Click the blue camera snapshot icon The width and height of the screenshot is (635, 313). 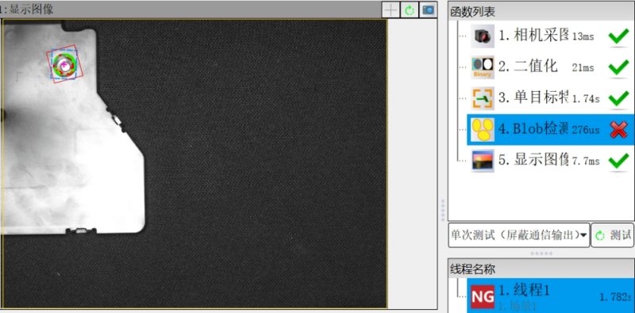pos(428,10)
